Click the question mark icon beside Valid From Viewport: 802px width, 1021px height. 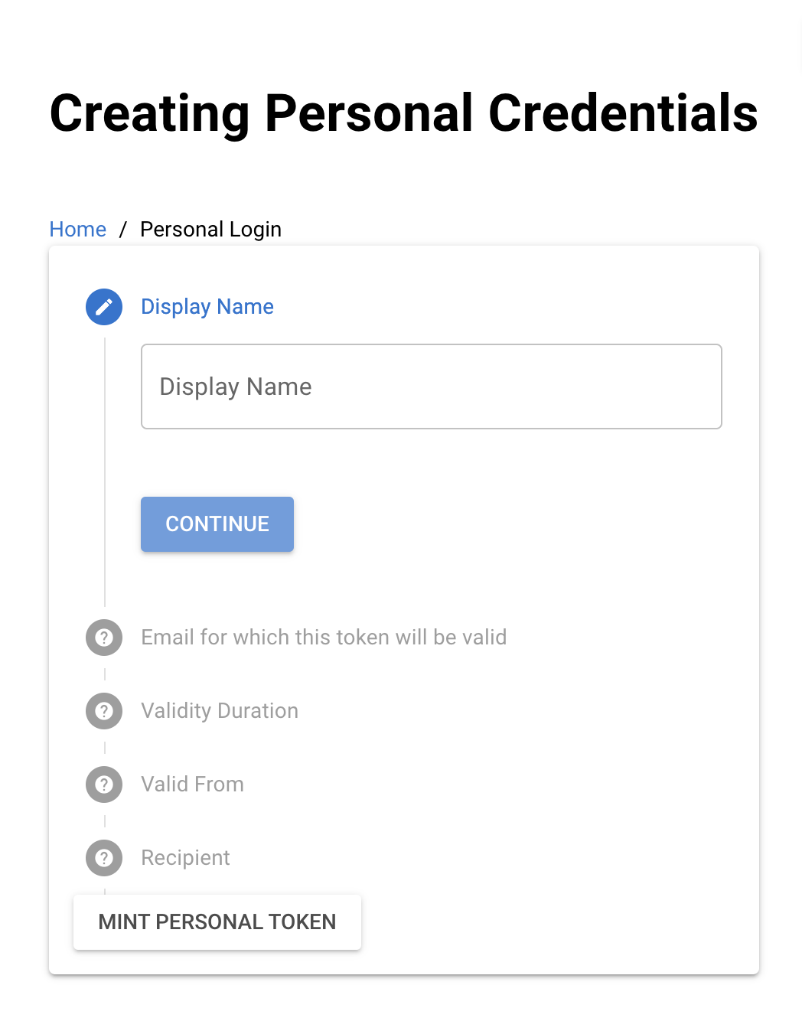(104, 785)
